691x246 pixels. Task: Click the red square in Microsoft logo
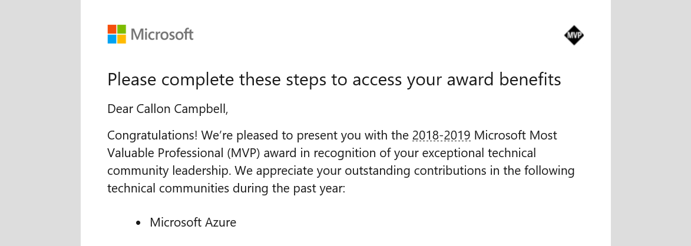tap(112, 29)
